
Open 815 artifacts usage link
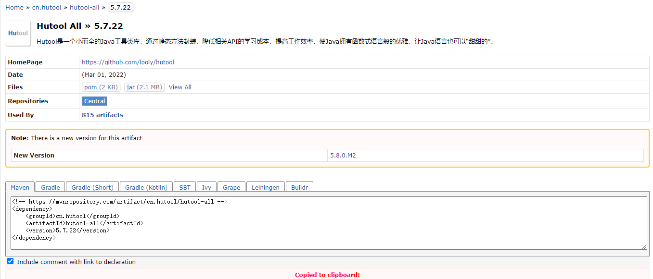point(102,115)
